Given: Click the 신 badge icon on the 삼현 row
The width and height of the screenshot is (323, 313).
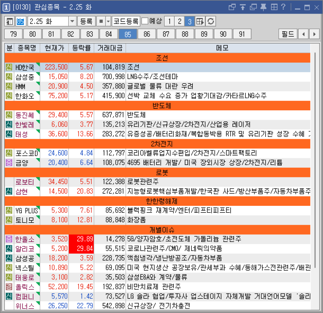Looking at the screenshot, I should coord(9,191).
